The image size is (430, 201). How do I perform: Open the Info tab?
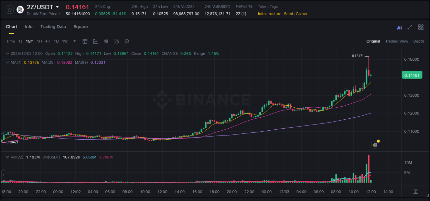click(x=29, y=27)
